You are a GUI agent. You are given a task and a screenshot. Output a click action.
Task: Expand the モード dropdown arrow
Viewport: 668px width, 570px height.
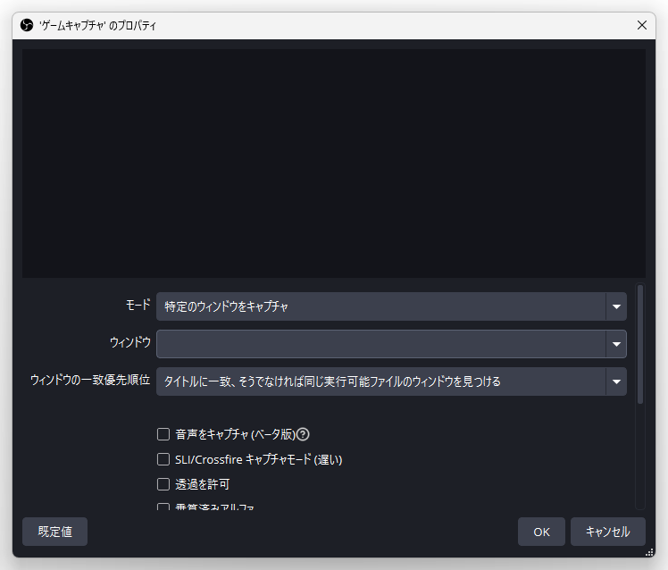(615, 306)
